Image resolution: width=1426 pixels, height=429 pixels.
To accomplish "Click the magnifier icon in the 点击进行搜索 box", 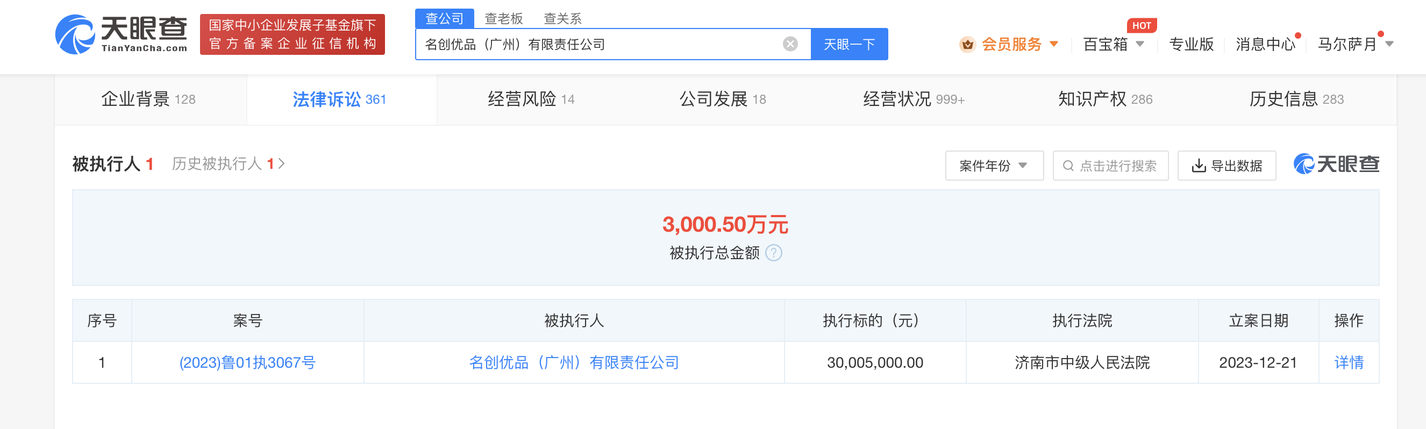I will pyautogui.click(x=1068, y=166).
